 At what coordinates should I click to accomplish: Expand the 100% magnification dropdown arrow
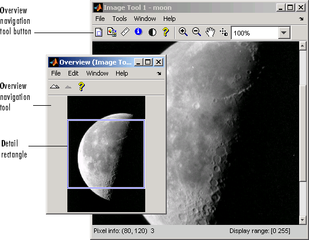(284, 33)
